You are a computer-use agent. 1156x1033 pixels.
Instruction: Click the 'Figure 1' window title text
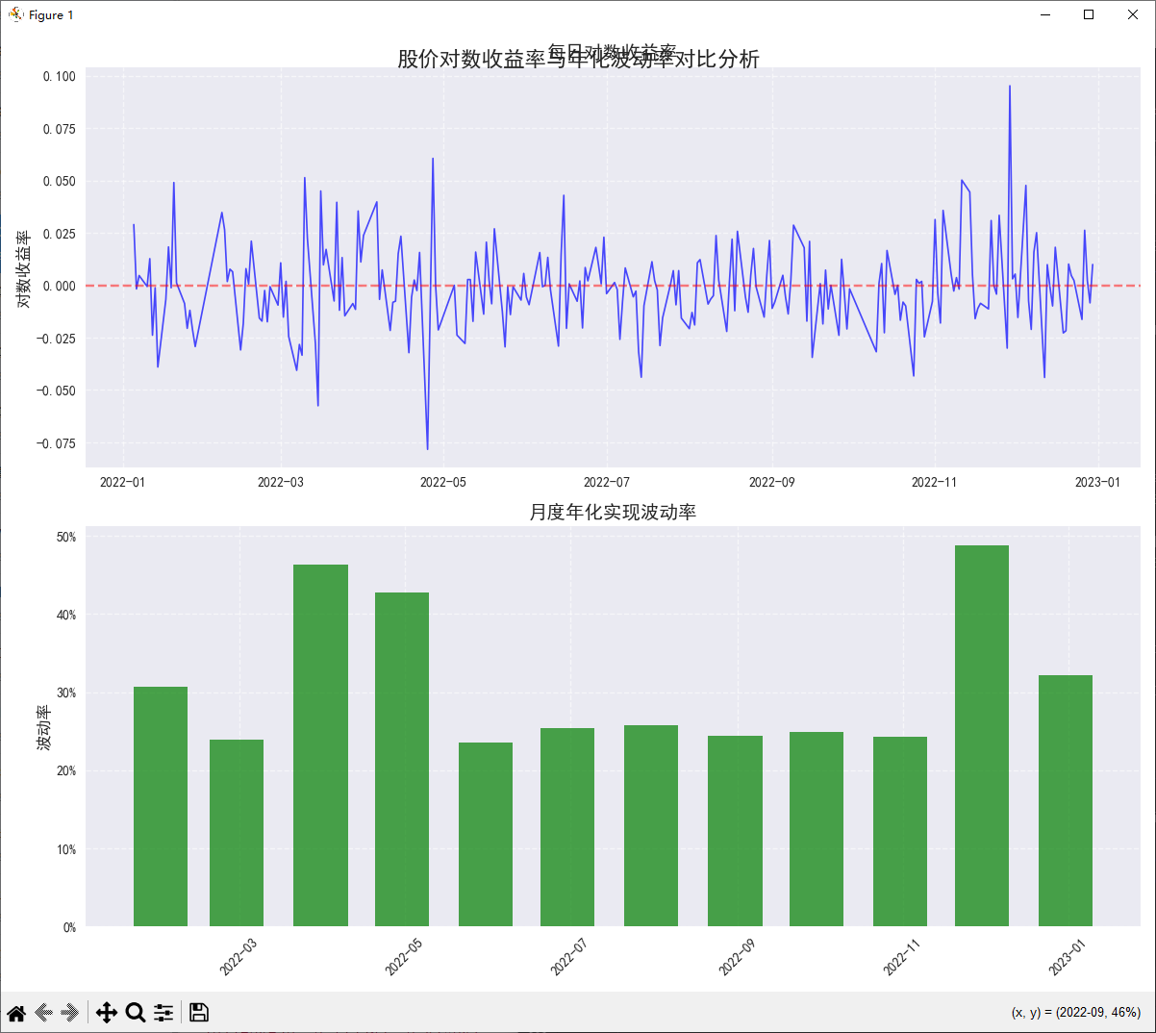(51, 14)
